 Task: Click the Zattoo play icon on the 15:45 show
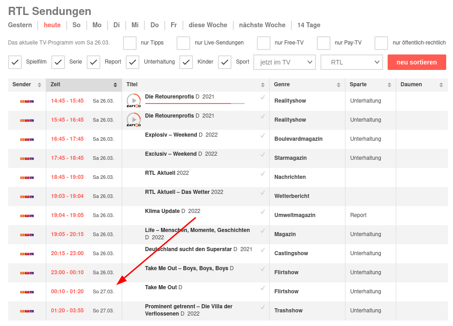(133, 119)
